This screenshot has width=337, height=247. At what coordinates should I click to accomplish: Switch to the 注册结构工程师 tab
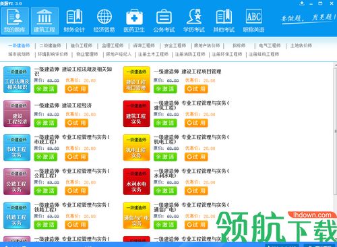coord(264,54)
